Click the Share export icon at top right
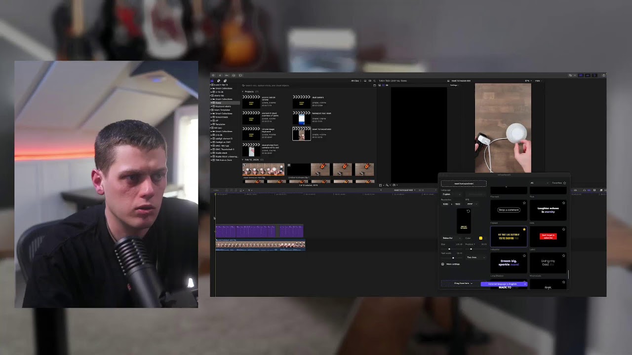This screenshot has height=355, width=632. point(603,75)
